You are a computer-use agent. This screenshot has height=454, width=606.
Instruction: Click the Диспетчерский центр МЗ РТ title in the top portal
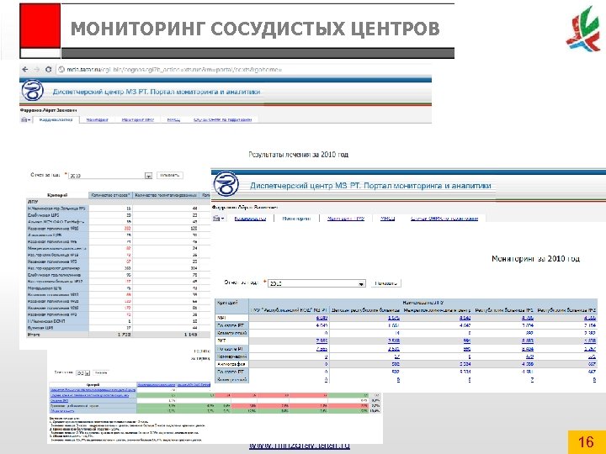157,92
